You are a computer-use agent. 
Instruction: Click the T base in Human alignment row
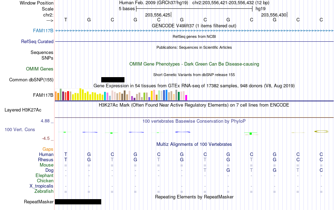click(66, 154)
